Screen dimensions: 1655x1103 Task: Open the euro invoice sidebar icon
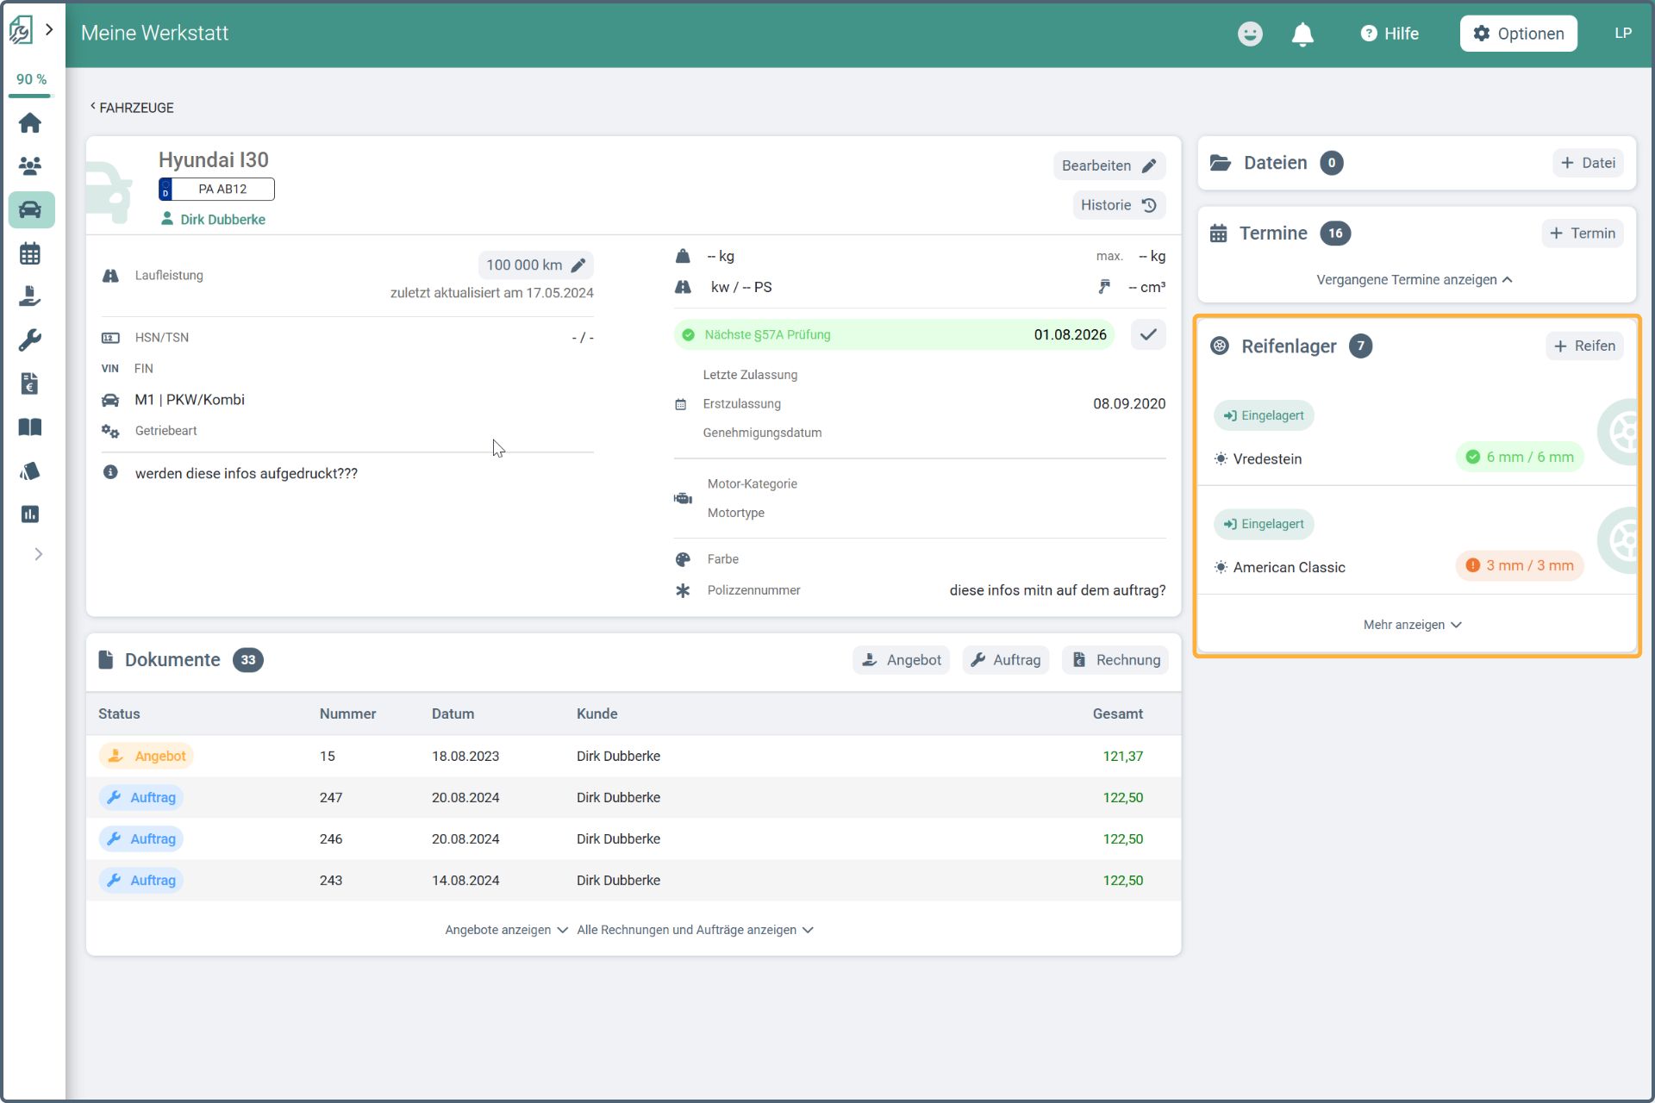pos(30,383)
